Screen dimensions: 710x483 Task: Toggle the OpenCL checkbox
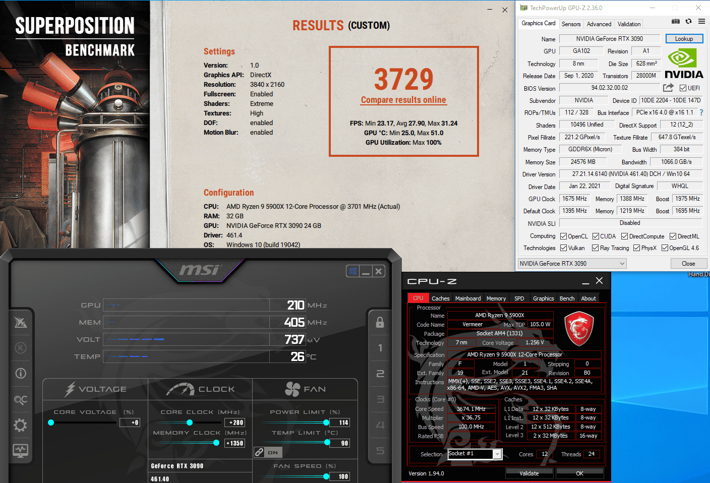click(x=564, y=236)
